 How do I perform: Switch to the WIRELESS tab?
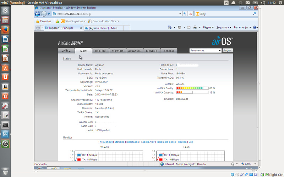(x=100, y=51)
